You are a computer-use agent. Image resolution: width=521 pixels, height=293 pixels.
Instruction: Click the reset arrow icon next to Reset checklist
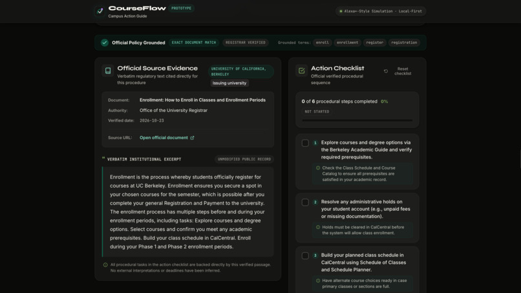[386, 71]
